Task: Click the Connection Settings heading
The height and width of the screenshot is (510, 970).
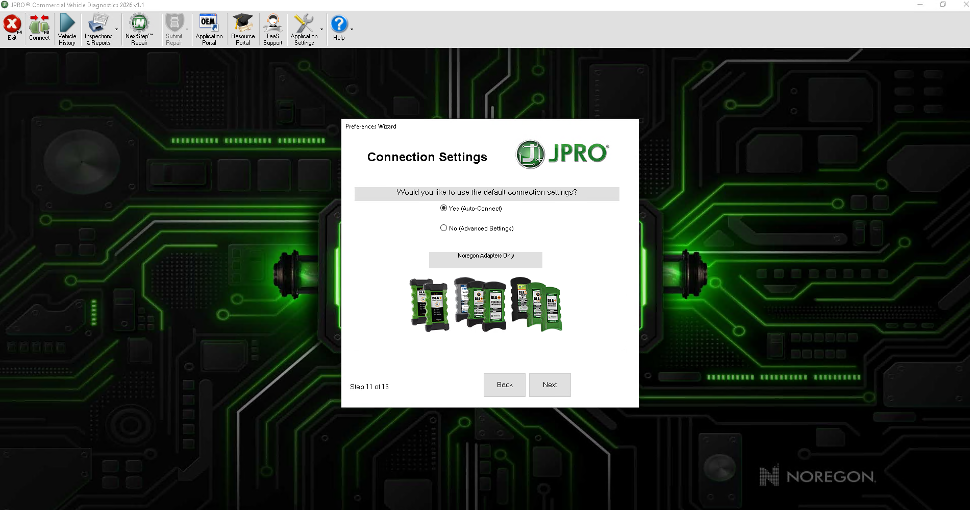Action: pyautogui.click(x=427, y=157)
